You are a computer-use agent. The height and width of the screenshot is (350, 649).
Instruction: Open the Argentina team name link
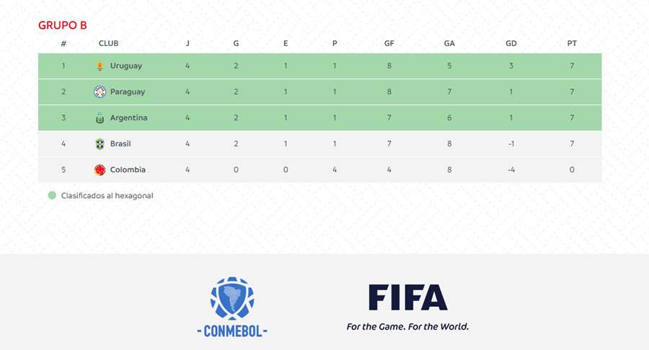pyautogui.click(x=129, y=118)
